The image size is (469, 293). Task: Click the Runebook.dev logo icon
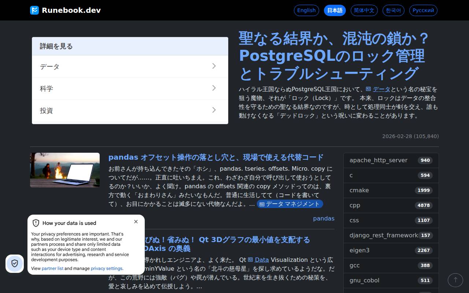click(34, 10)
